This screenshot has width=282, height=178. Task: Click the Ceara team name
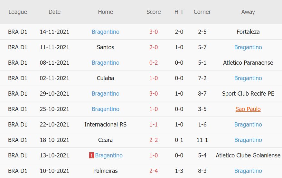(x=105, y=140)
